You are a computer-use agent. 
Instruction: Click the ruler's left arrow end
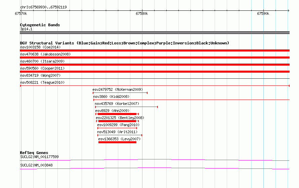21,10
